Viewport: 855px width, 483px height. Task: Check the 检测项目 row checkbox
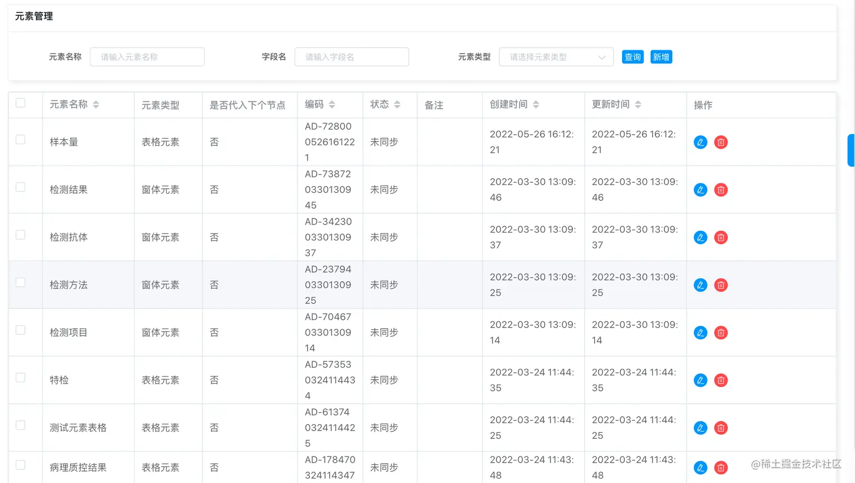pyautogui.click(x=20, y=330)
